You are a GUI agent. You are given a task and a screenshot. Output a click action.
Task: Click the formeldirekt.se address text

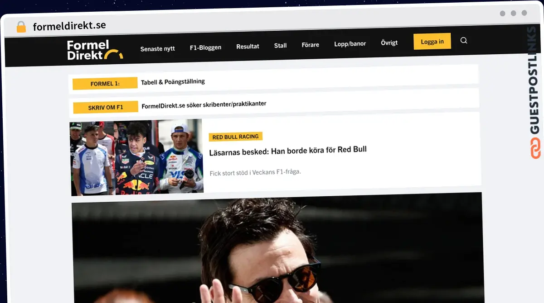69,26
